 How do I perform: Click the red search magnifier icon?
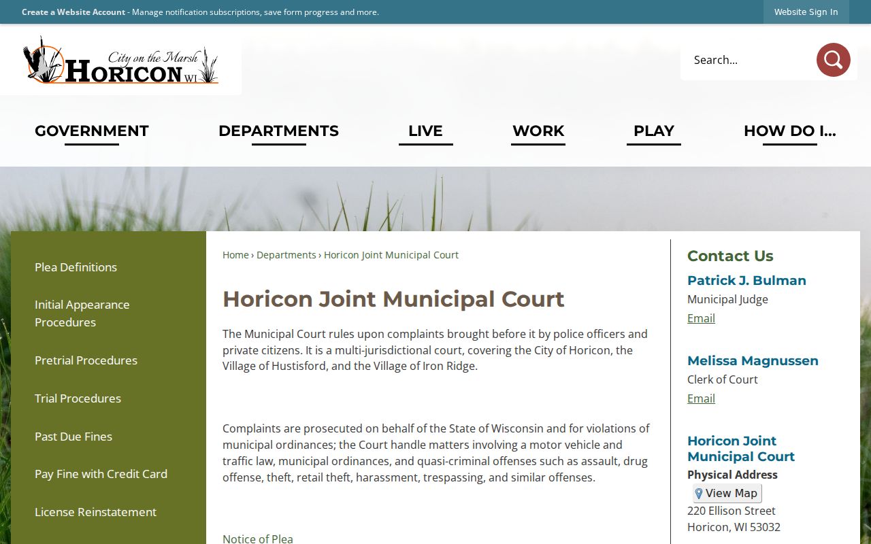point(834,60)
